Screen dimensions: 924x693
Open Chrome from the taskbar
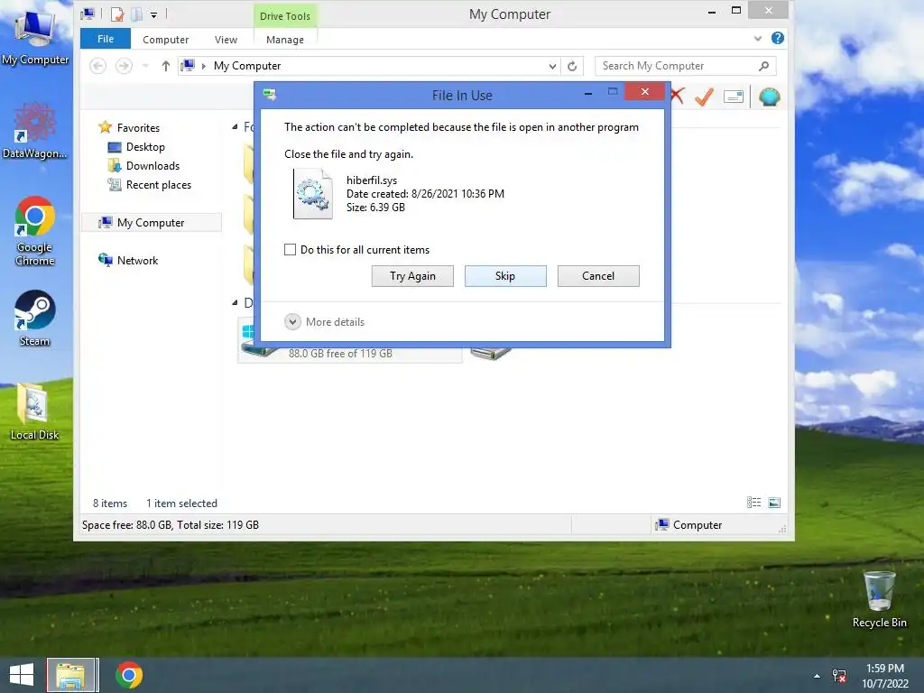(129, 675)
